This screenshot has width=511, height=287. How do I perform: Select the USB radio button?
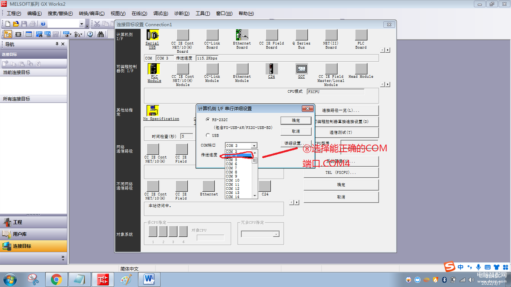click(207, 135)
